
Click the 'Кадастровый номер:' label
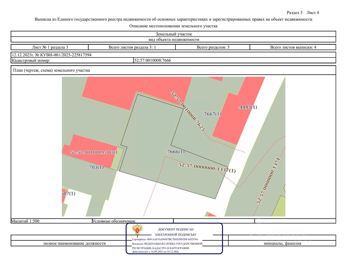coord(31,60)
